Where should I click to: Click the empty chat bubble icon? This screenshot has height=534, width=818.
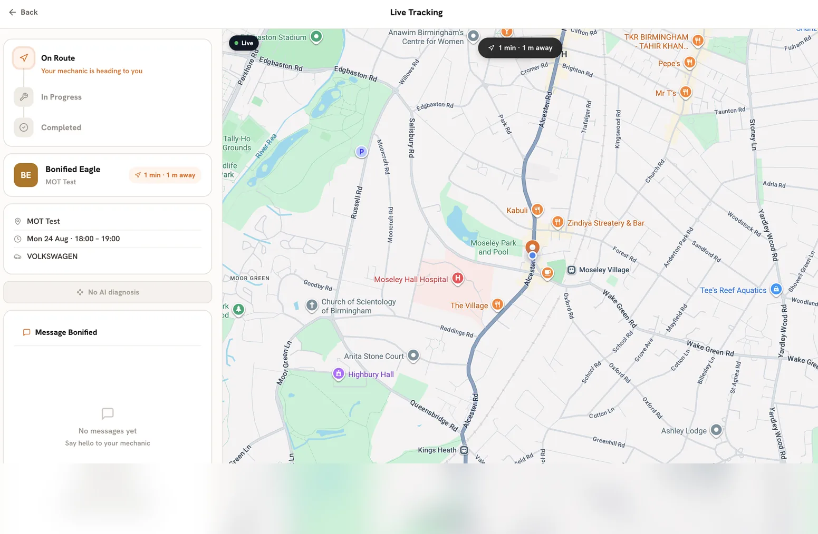[x=108, y=414]
